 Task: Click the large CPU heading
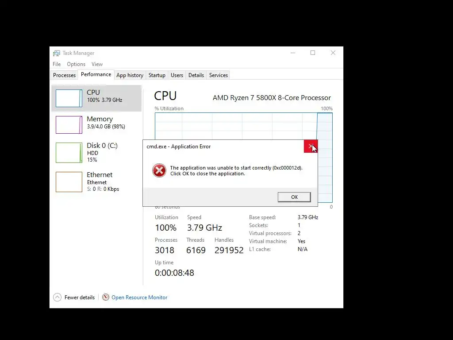[x=165, y=96]
